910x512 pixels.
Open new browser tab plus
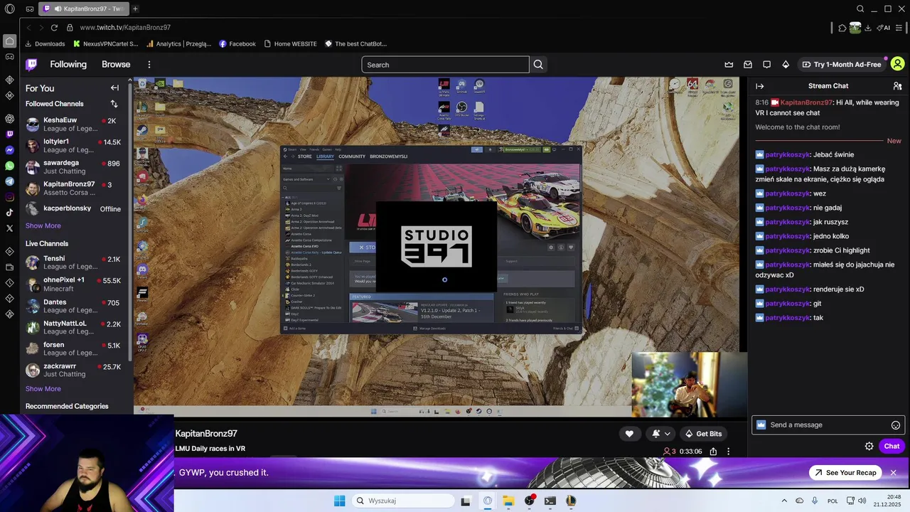[135, 9]
